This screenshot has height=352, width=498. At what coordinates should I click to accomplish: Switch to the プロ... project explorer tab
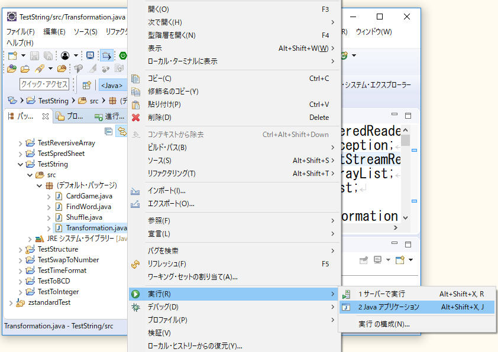point(70,116)
